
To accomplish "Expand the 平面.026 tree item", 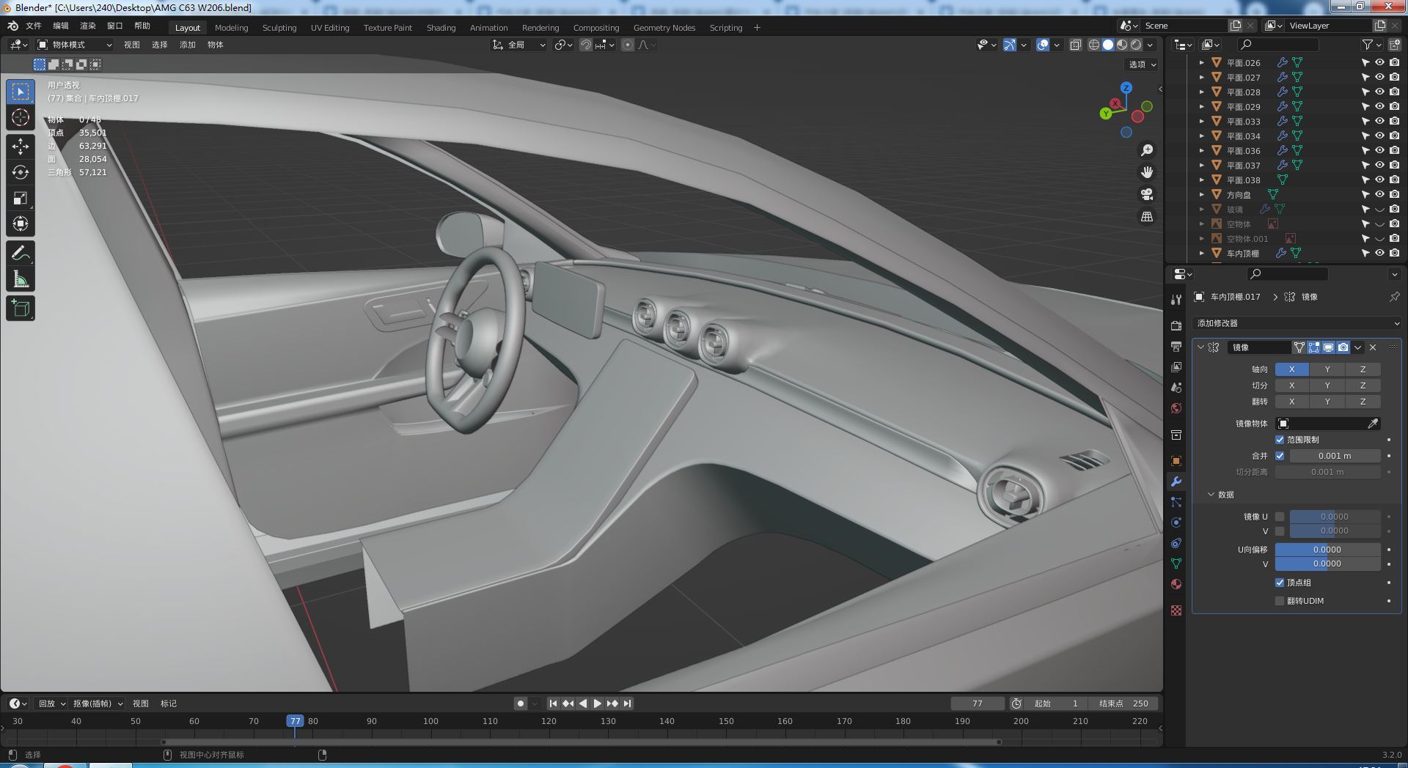I will coord(1201,63).
